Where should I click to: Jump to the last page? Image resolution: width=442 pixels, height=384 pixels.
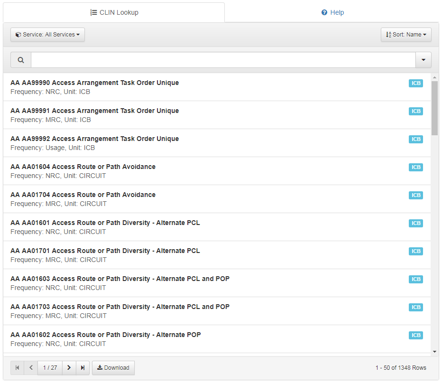[83, 368]
